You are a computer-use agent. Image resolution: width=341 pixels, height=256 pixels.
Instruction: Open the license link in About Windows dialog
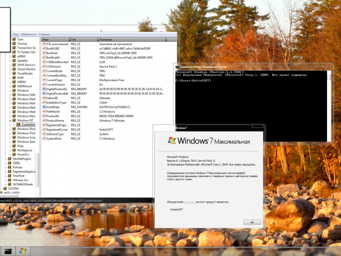click(189, 202)
